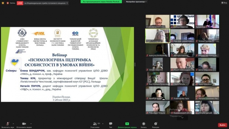Click the green Natalia Pinchuk screen banner
Image resolution: width=229 pixels, height=129 pixels.
pos(101,2)
